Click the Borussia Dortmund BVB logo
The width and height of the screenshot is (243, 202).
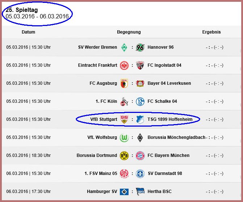coord(124,155)
